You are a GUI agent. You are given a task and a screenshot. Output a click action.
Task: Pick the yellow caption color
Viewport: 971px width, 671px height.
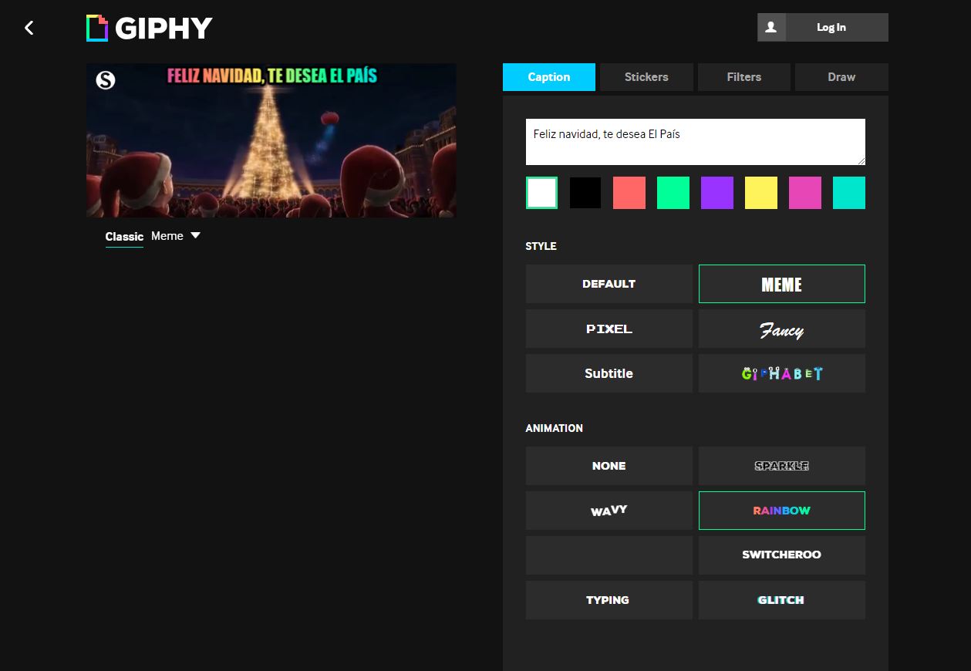pyautogui.click(x=761, y=193)
